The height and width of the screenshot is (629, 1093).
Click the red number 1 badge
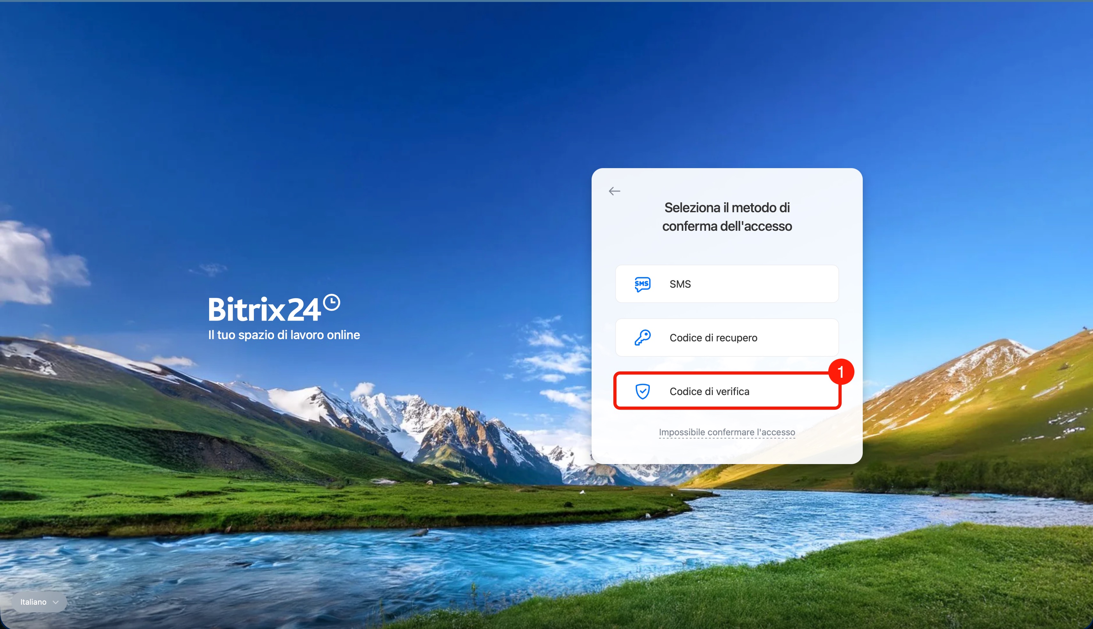841,371
